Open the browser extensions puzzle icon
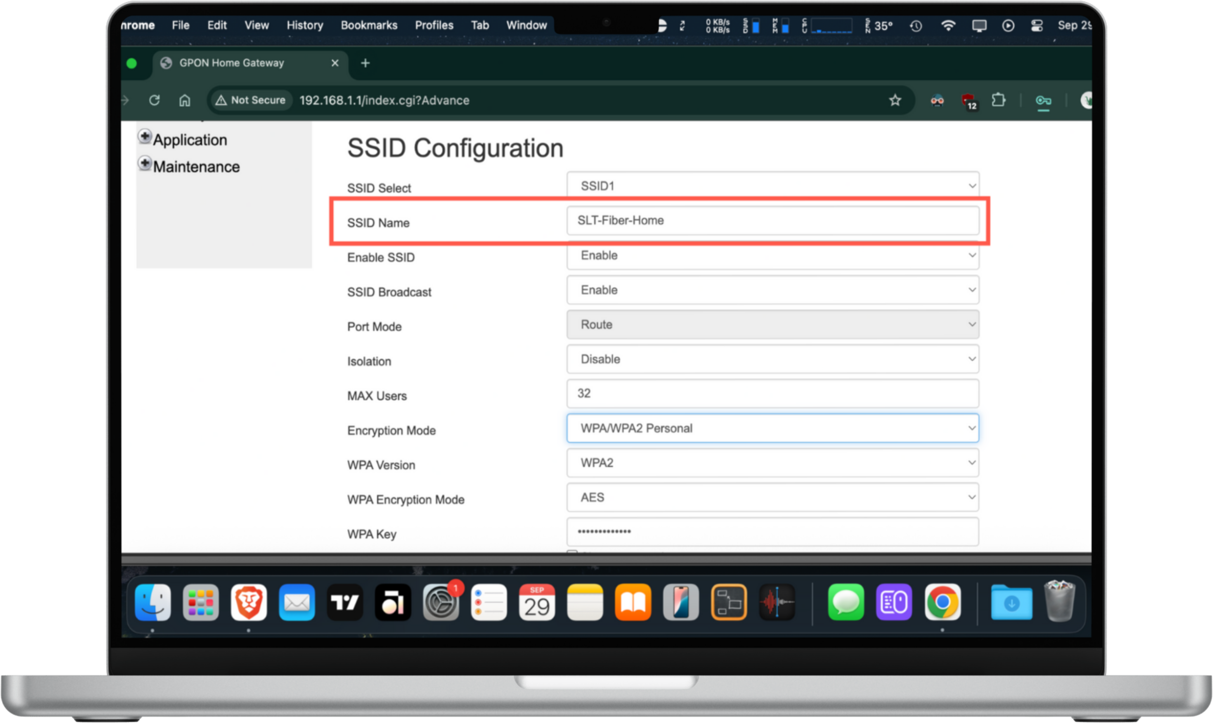The width and height of the screenshot is (1213, 728). tap(998, 100)
